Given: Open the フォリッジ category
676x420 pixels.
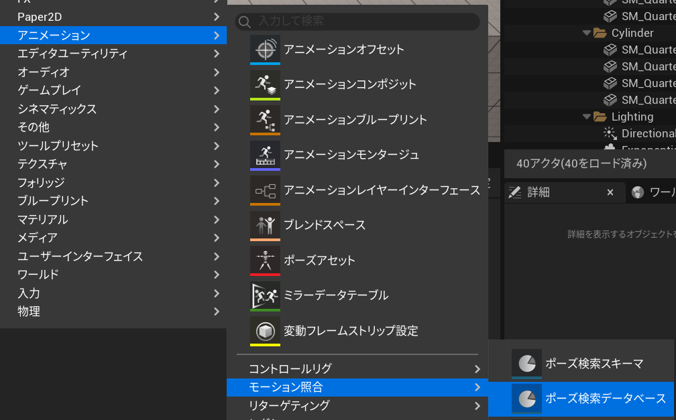Looking at the screenshot, I should pyautogui.click(x=113, y=183).
